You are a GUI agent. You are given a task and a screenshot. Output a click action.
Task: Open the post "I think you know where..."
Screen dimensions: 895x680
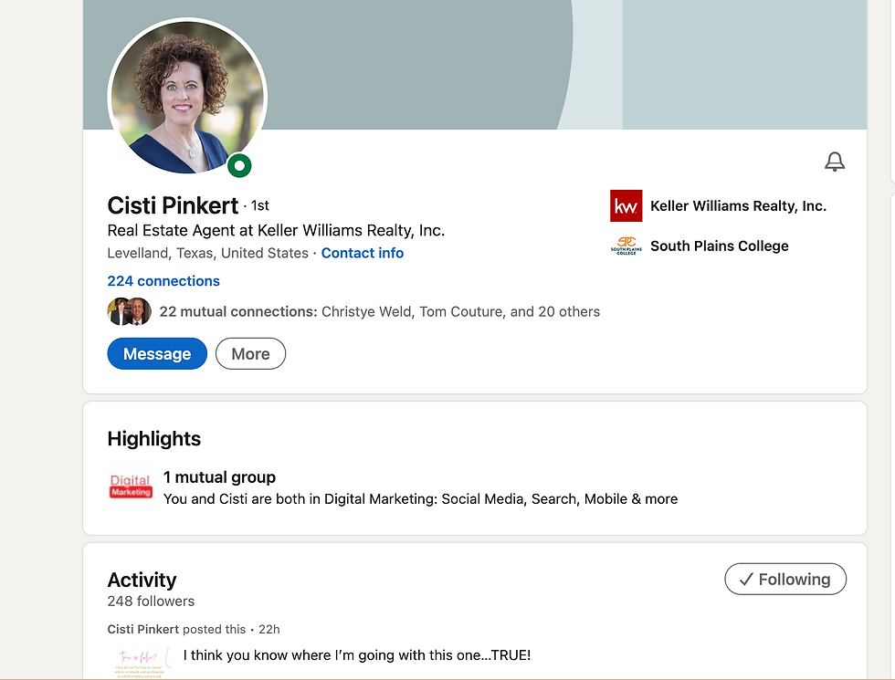coord(357,655)
